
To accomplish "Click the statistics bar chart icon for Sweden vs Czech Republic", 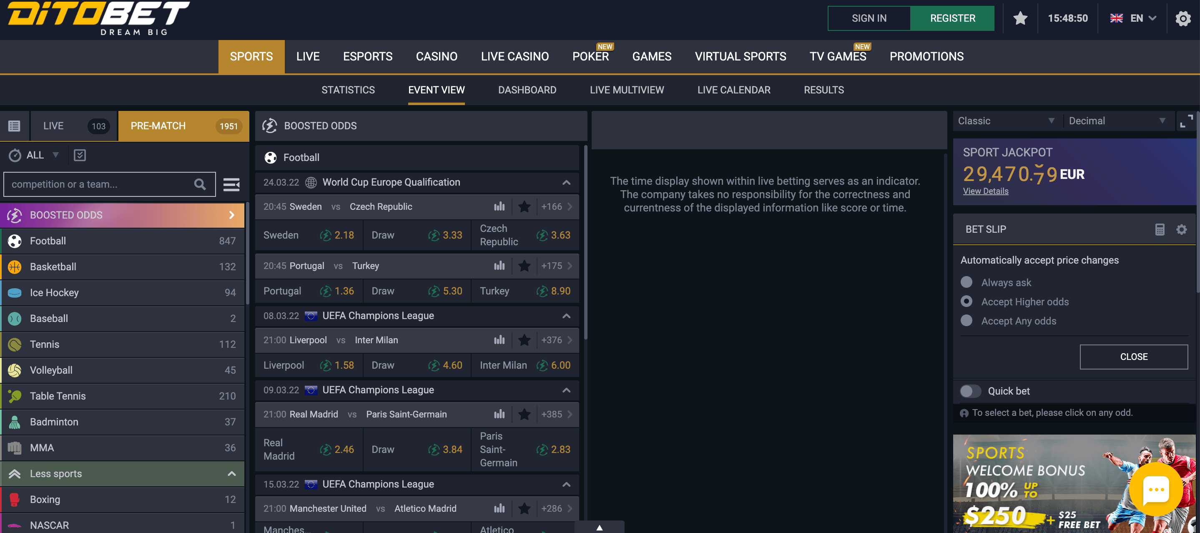I will pyautogui.click(x=500, y=206).
